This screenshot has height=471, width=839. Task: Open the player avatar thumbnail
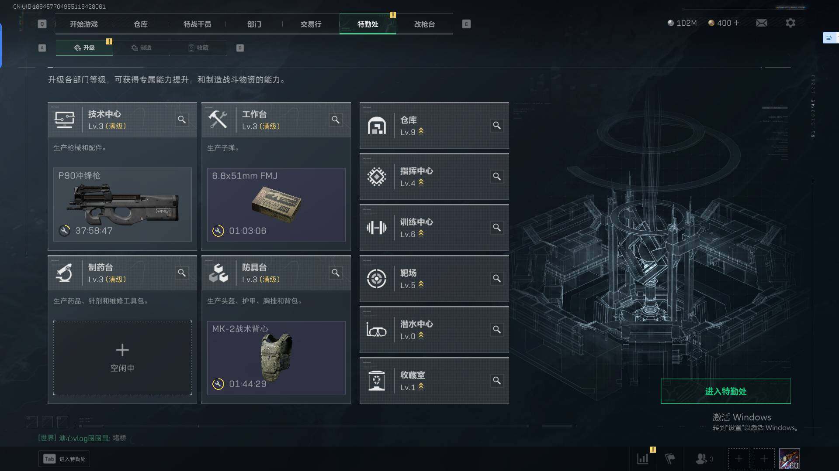coord(789,459)
